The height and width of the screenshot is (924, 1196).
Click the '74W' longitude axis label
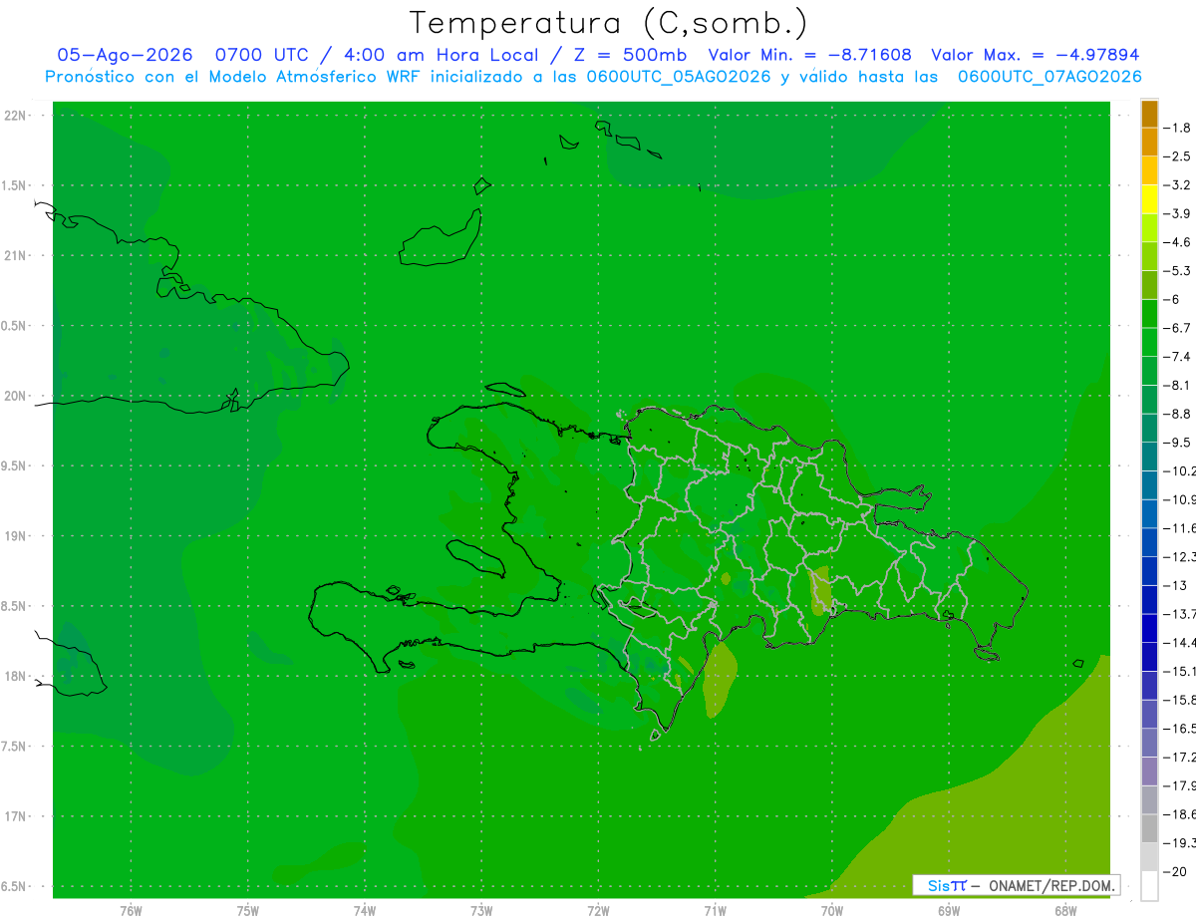365,911
